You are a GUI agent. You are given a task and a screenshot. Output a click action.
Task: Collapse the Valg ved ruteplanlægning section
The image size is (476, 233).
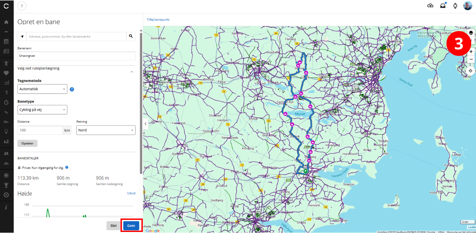click(x=131, y=71)
